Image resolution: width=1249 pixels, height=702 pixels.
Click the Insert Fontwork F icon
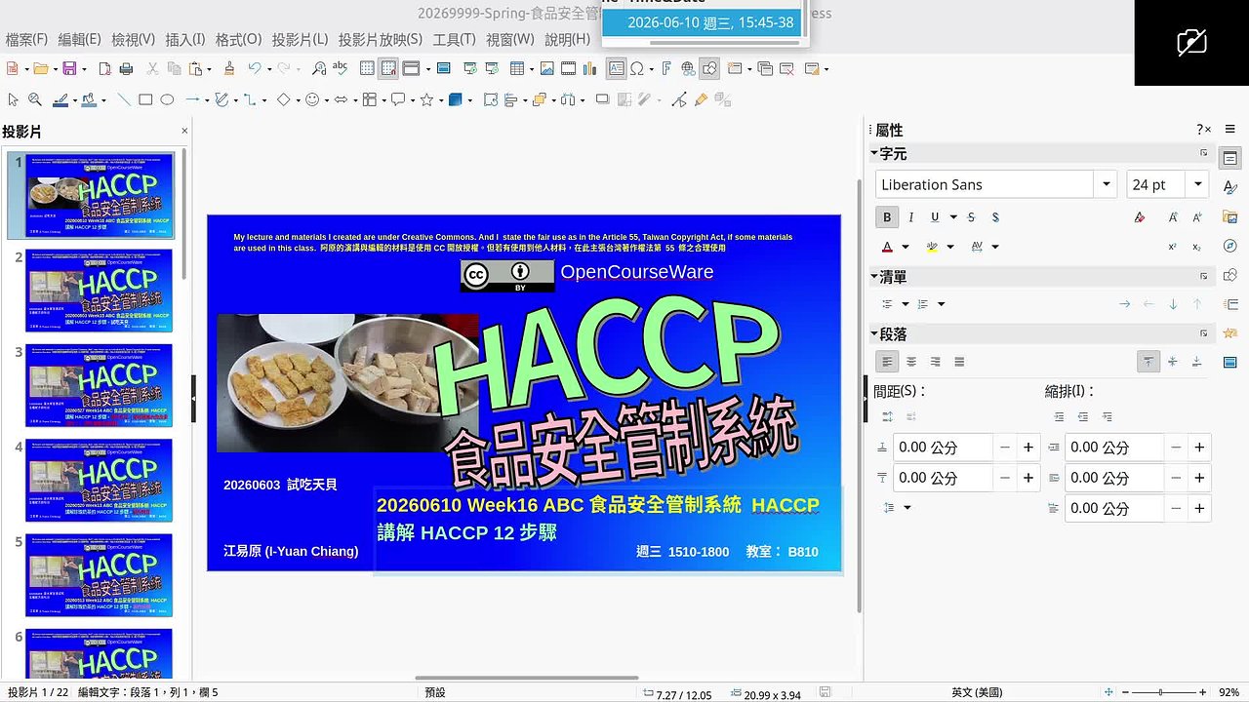tap(666, 68)
